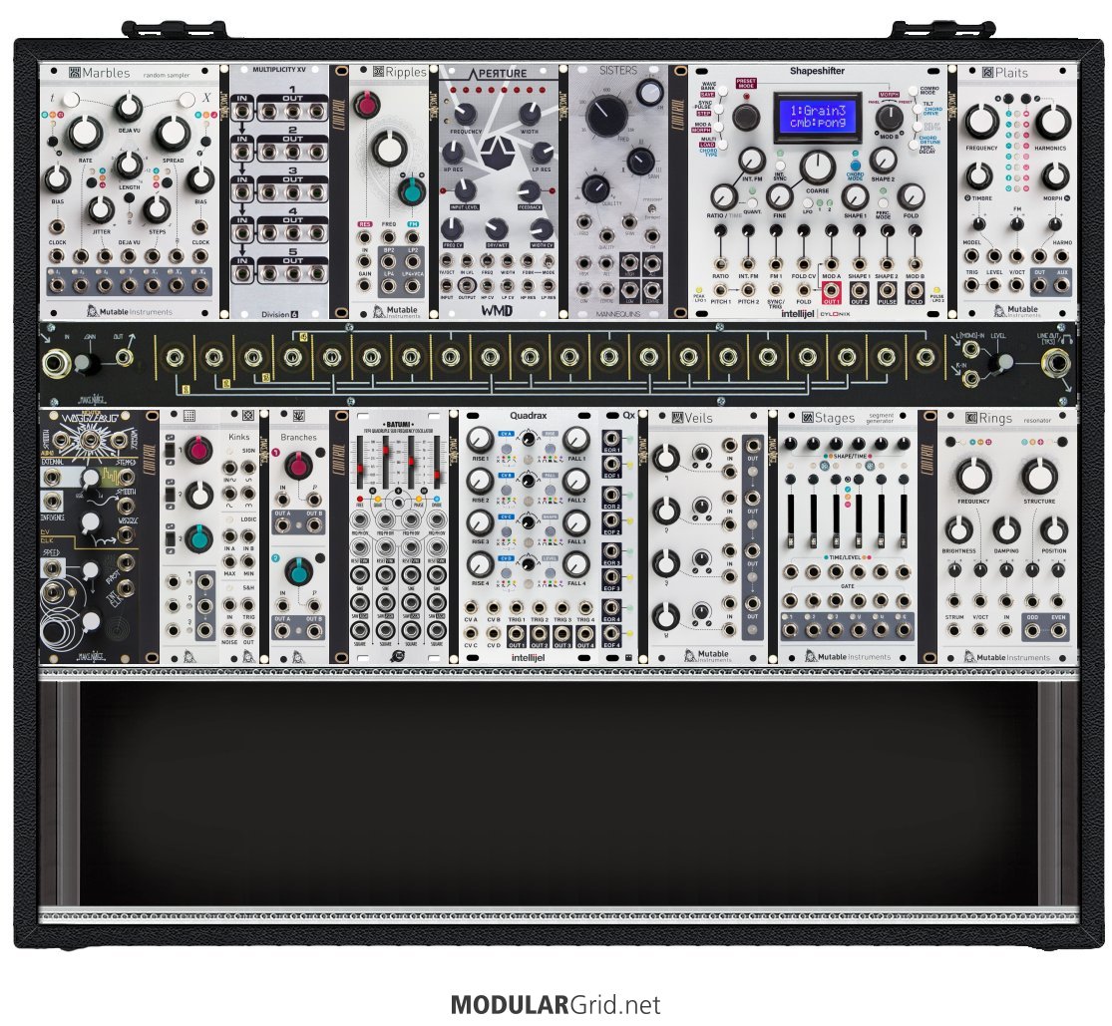The width and height of the screenshot is (1112, 1026).
Task: Click the teal FM knob on Ripples
Action: click(x=409, y=190)
